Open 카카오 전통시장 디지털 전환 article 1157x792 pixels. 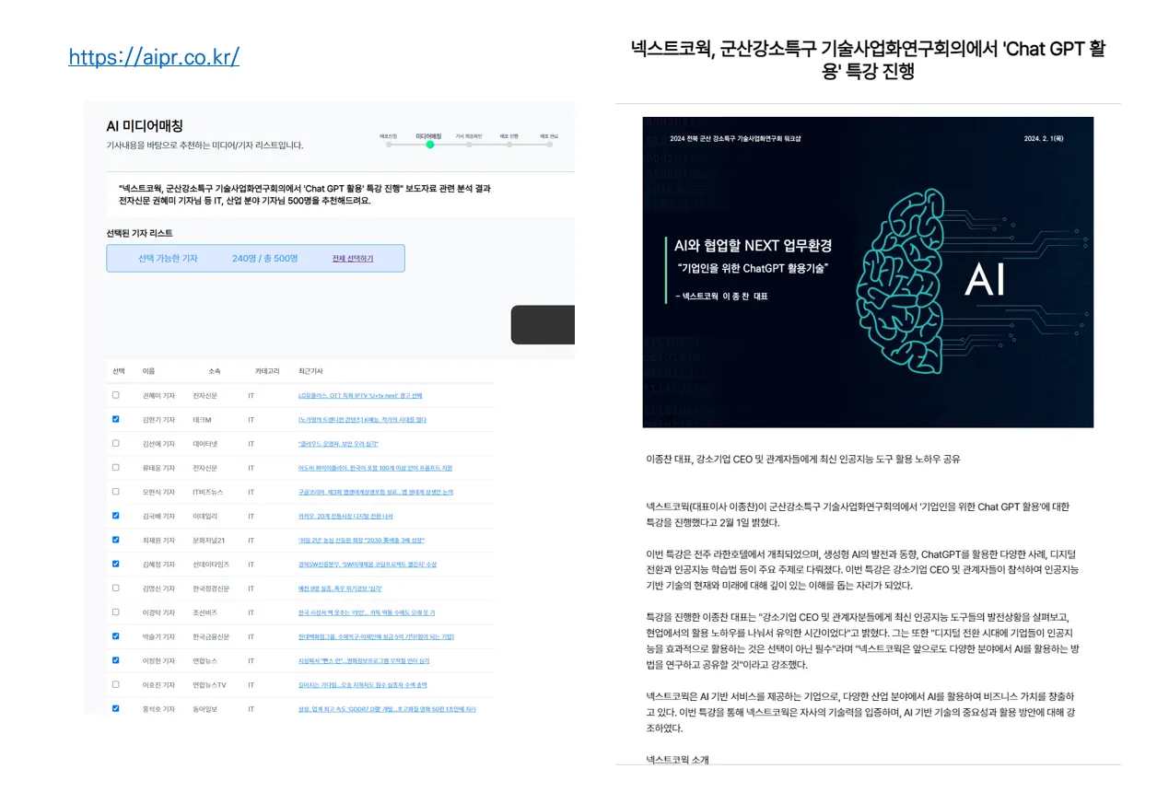[x=345, y=516]
